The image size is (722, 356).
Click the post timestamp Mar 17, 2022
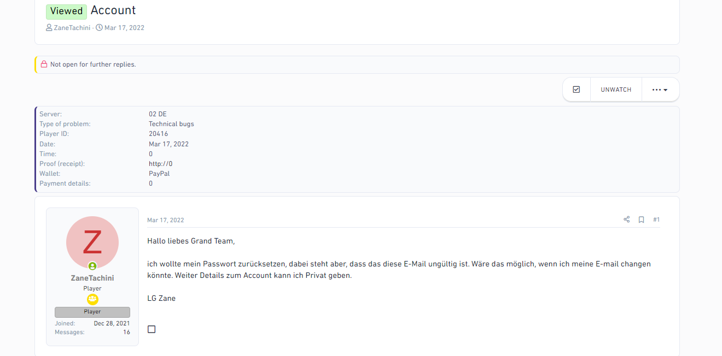pyautogui.click(x=166, y=220)
